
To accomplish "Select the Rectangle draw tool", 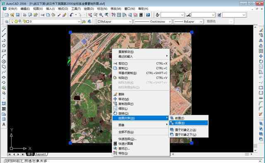I will pos(4,51).
